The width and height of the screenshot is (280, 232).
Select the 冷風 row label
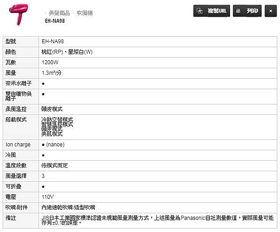click(11, 155)
